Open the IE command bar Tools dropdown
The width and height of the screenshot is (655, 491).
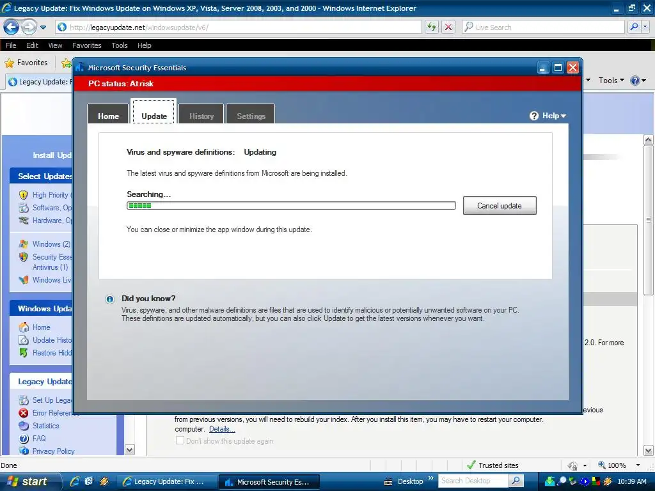611,80
